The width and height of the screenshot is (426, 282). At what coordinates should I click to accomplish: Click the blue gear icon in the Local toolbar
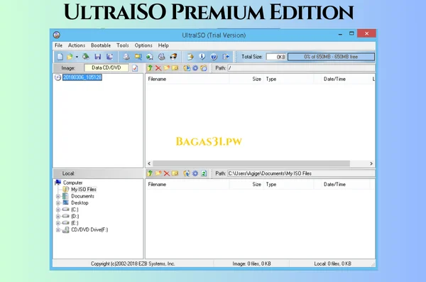[x=195, y=173]
